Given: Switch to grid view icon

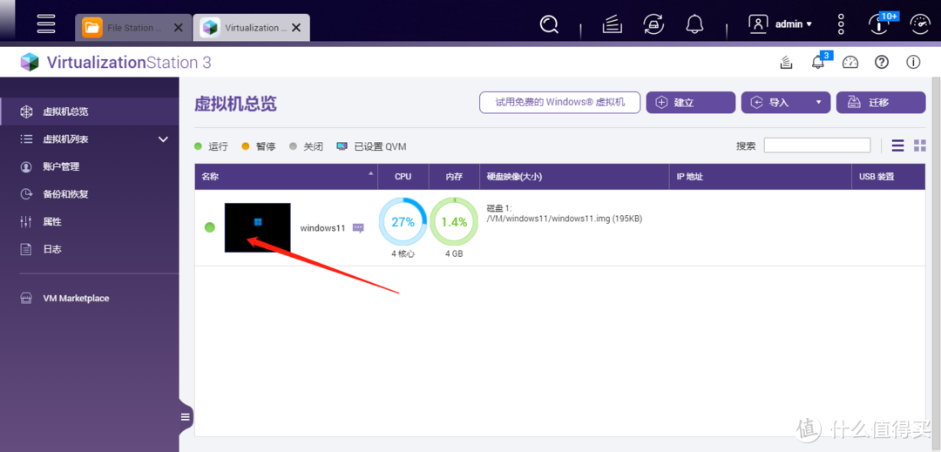Looking at the screenshot, I should pyautogui.click(x=920, y=145).
